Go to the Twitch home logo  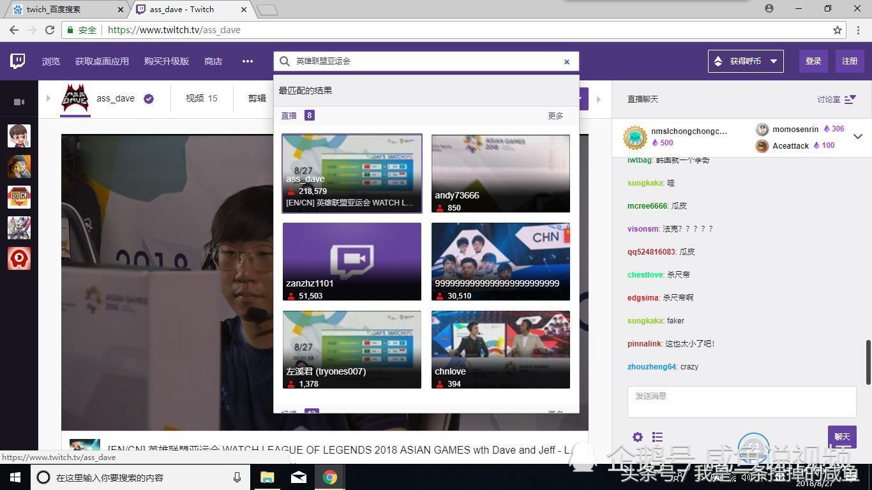pos(18,61)
